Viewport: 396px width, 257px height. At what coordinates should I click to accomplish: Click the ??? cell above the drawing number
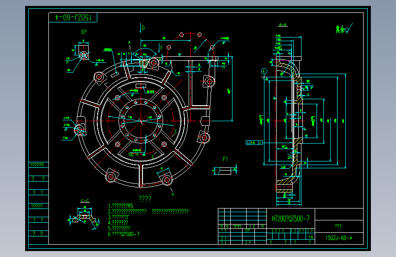point(338,226)
